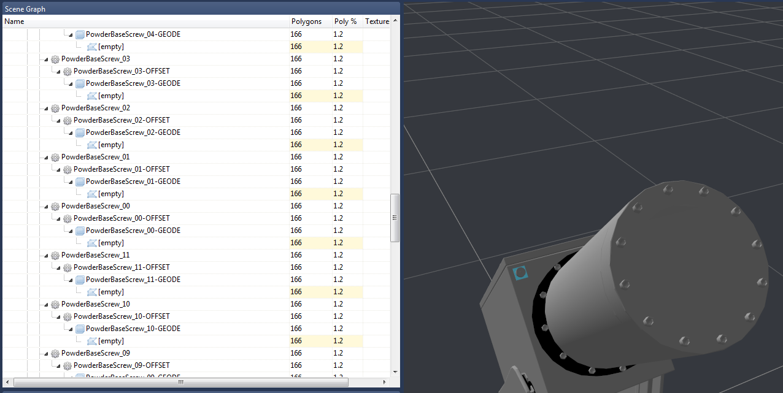This screenshot has height=393, width=783.
Task: Click the mesh icon under PowderBaseScrew_00-GEODE
Action: (x=91, y=243)
